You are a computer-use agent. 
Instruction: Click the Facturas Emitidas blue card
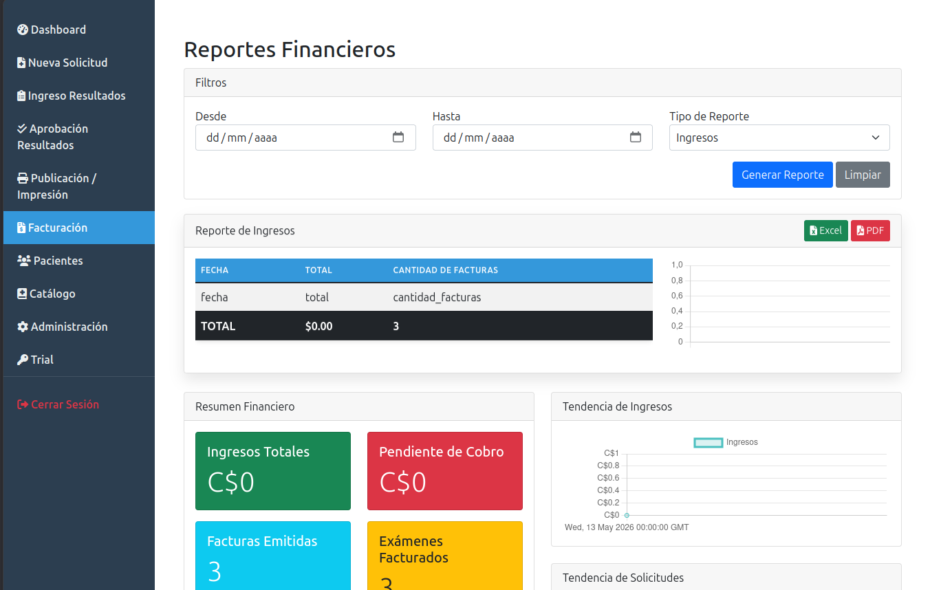273,556
